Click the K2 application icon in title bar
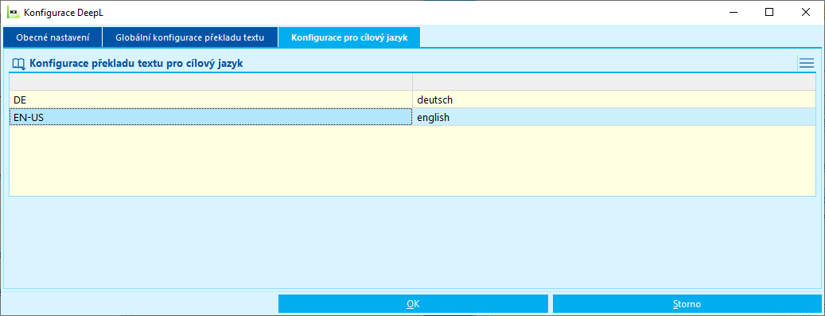 pos(13,12)
